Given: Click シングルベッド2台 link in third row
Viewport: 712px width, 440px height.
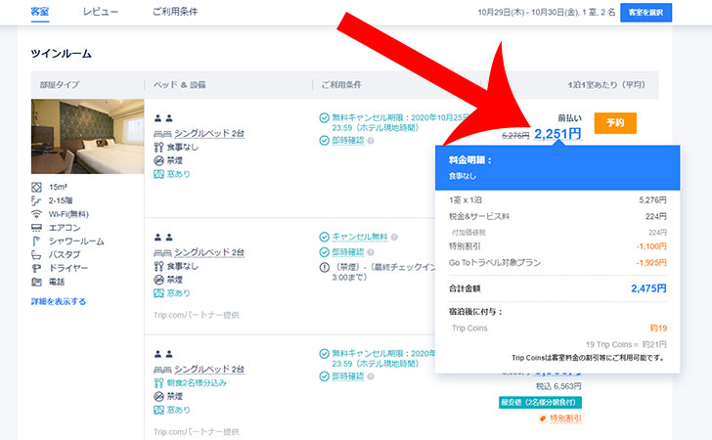Looking at the screenshot, I should coord(209,370).
